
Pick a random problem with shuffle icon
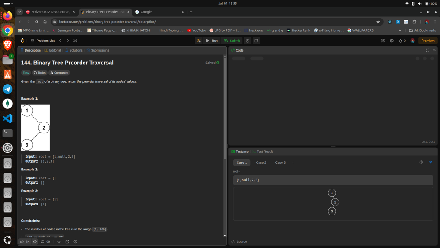[75, 41]
